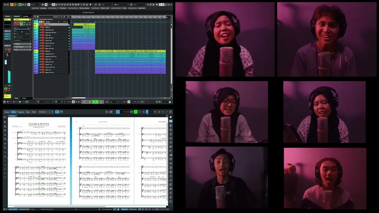Select the arrow select tool in Dorico toolbox

(5, 122)
